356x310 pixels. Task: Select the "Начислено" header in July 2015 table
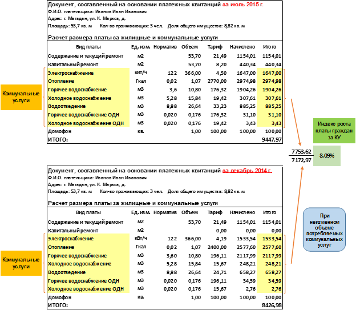point(242,47)
